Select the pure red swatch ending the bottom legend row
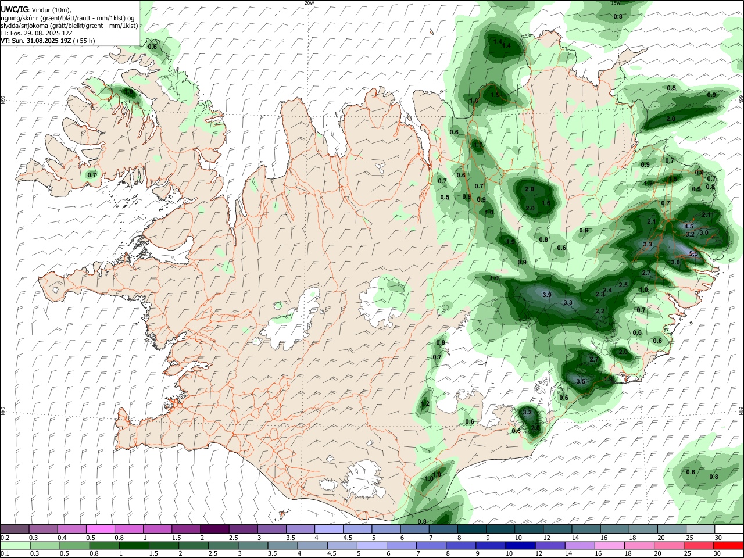Viewport: 744px width, 558px height. (x=729, y=545)
